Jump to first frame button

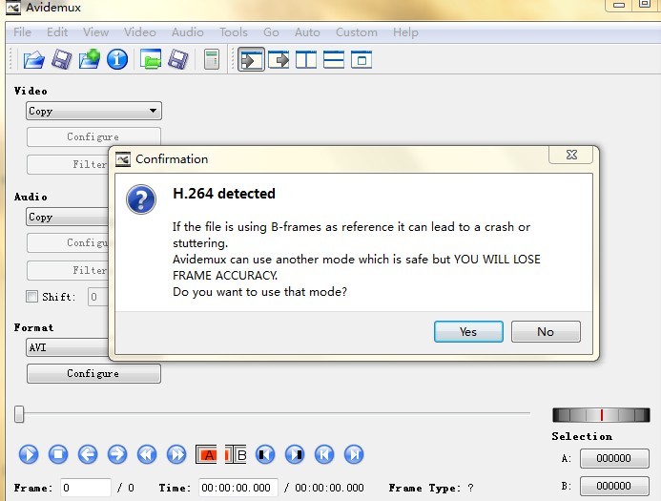point(324,454)
